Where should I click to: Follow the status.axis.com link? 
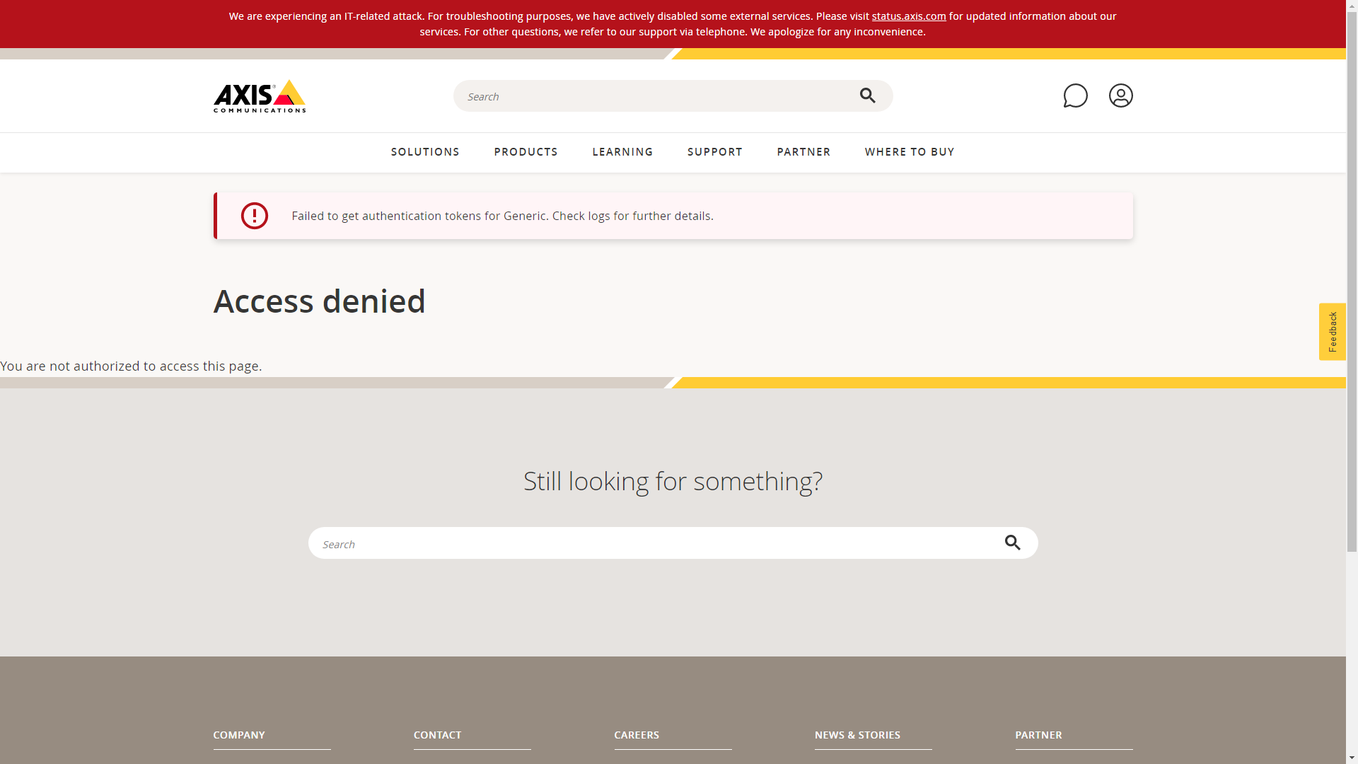click(908, 16)
